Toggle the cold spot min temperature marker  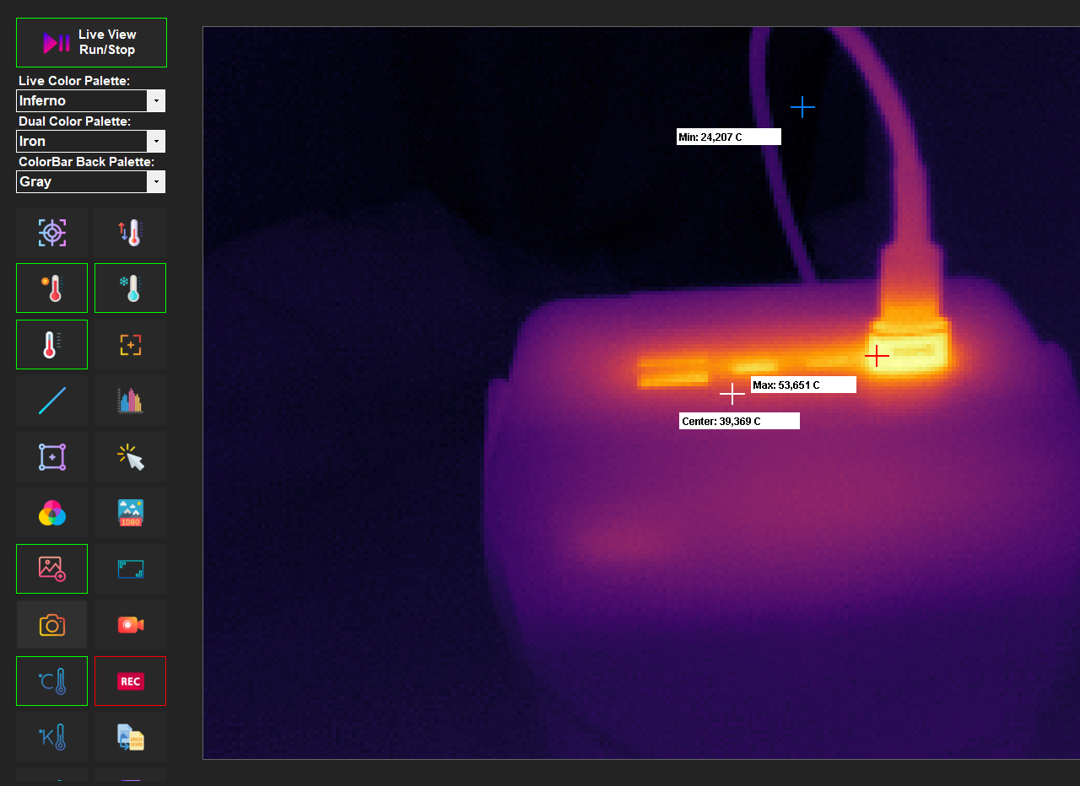(x=130, y=288)
